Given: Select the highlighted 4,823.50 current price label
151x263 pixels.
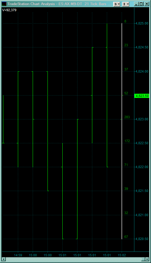Looking at the screenshot, I should pyautogui.click(x=142, y=96).
